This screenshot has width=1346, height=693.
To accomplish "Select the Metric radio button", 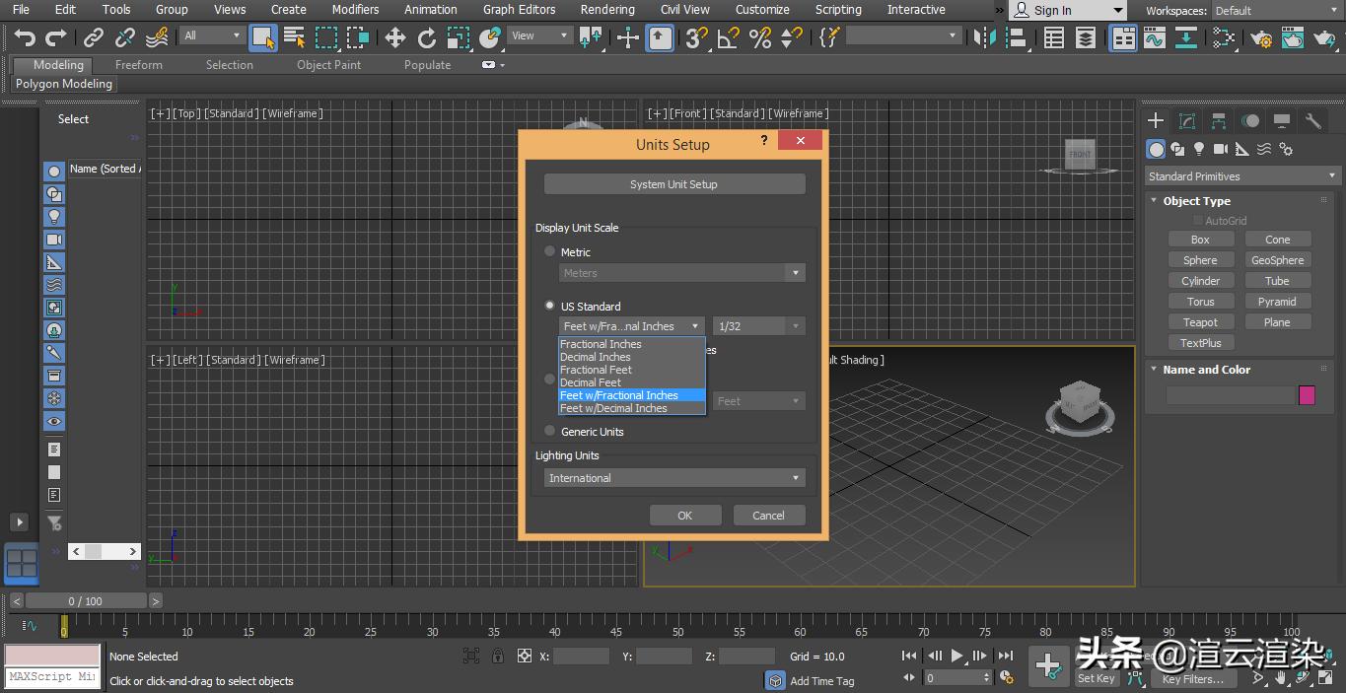I will 550,251.
